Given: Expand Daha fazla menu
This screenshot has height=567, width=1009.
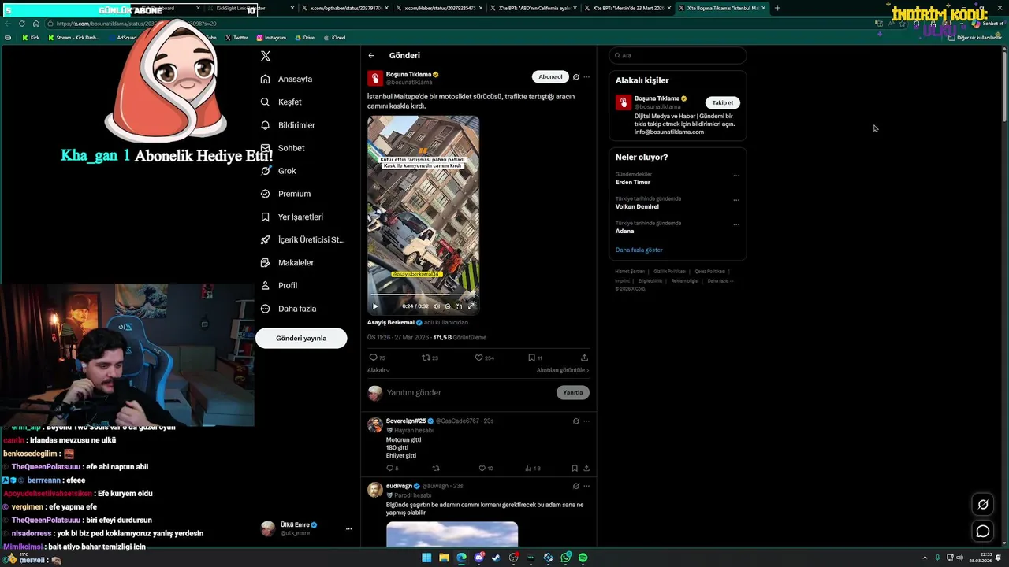Looking at the screenshot, I should coord(289,309).
